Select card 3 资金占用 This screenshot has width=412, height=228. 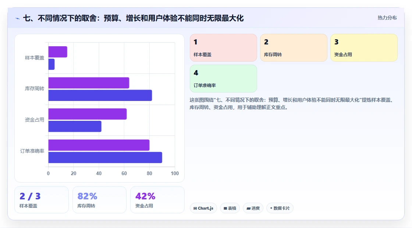click(x=364, y=48)
